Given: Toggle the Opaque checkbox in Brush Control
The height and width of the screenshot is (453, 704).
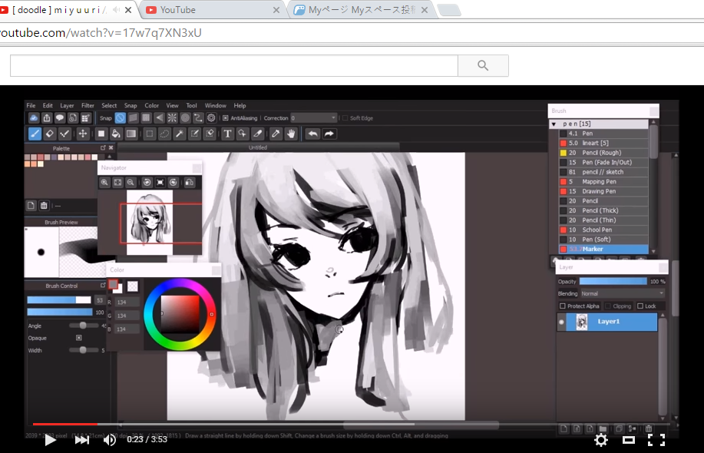Looking at the screenshot, I should tap(79, 338).
